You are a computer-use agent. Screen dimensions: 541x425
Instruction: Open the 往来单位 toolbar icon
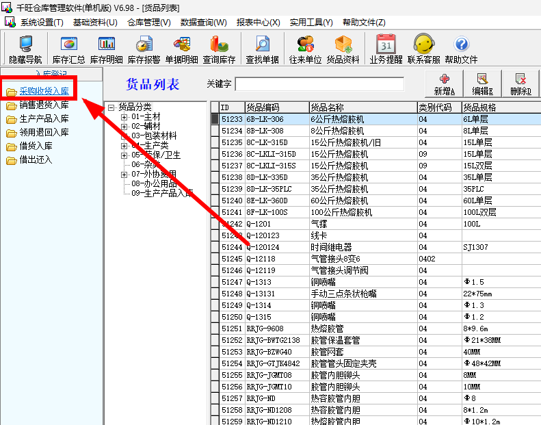click(305, 49)
